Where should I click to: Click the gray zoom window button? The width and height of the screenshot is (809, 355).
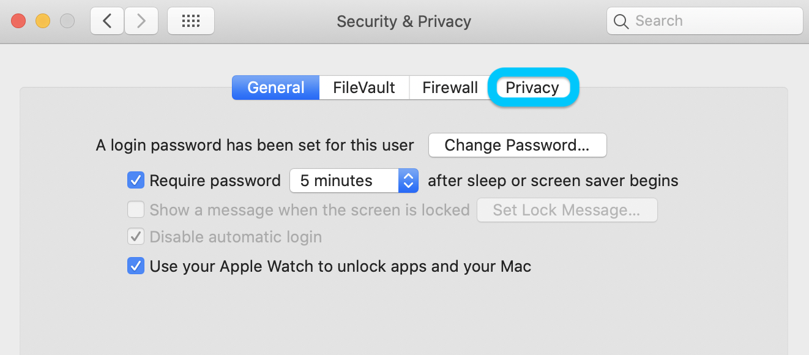(67, 21)
